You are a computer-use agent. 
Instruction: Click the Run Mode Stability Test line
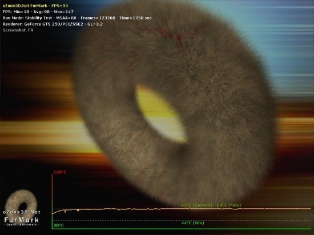pos(77,18)
